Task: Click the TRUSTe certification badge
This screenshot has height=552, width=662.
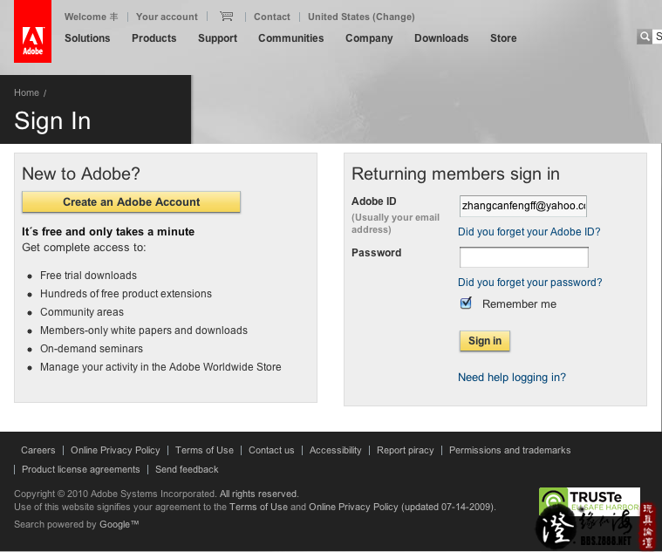Action: tap(589, 501)
